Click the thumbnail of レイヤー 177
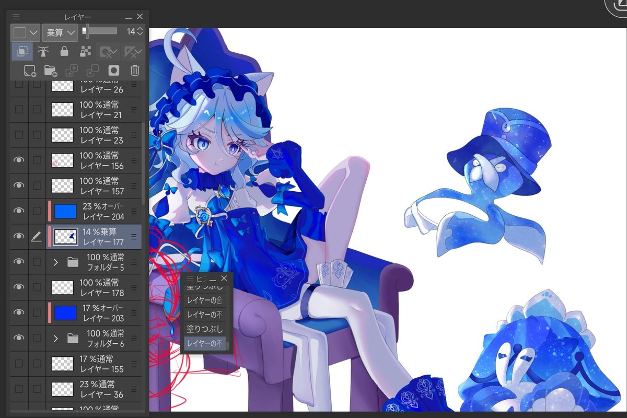627x418 pixels. click(x=65, y=237)
